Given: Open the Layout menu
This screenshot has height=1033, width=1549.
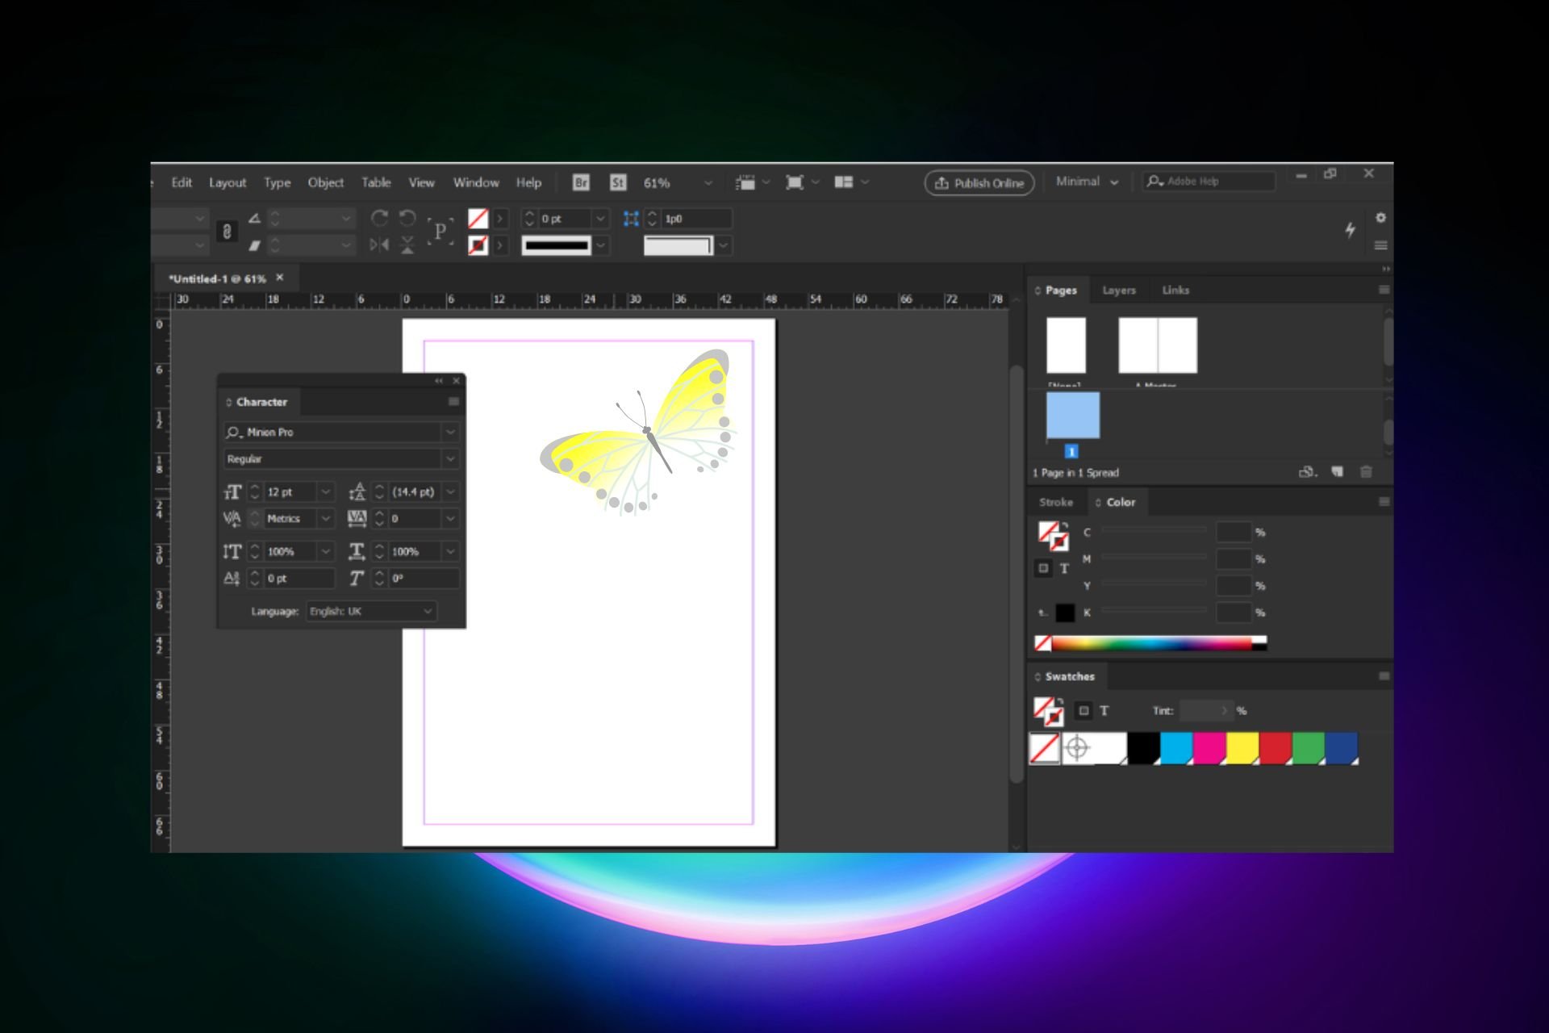Looking at the screenshot, I should (x=228, y=183).
